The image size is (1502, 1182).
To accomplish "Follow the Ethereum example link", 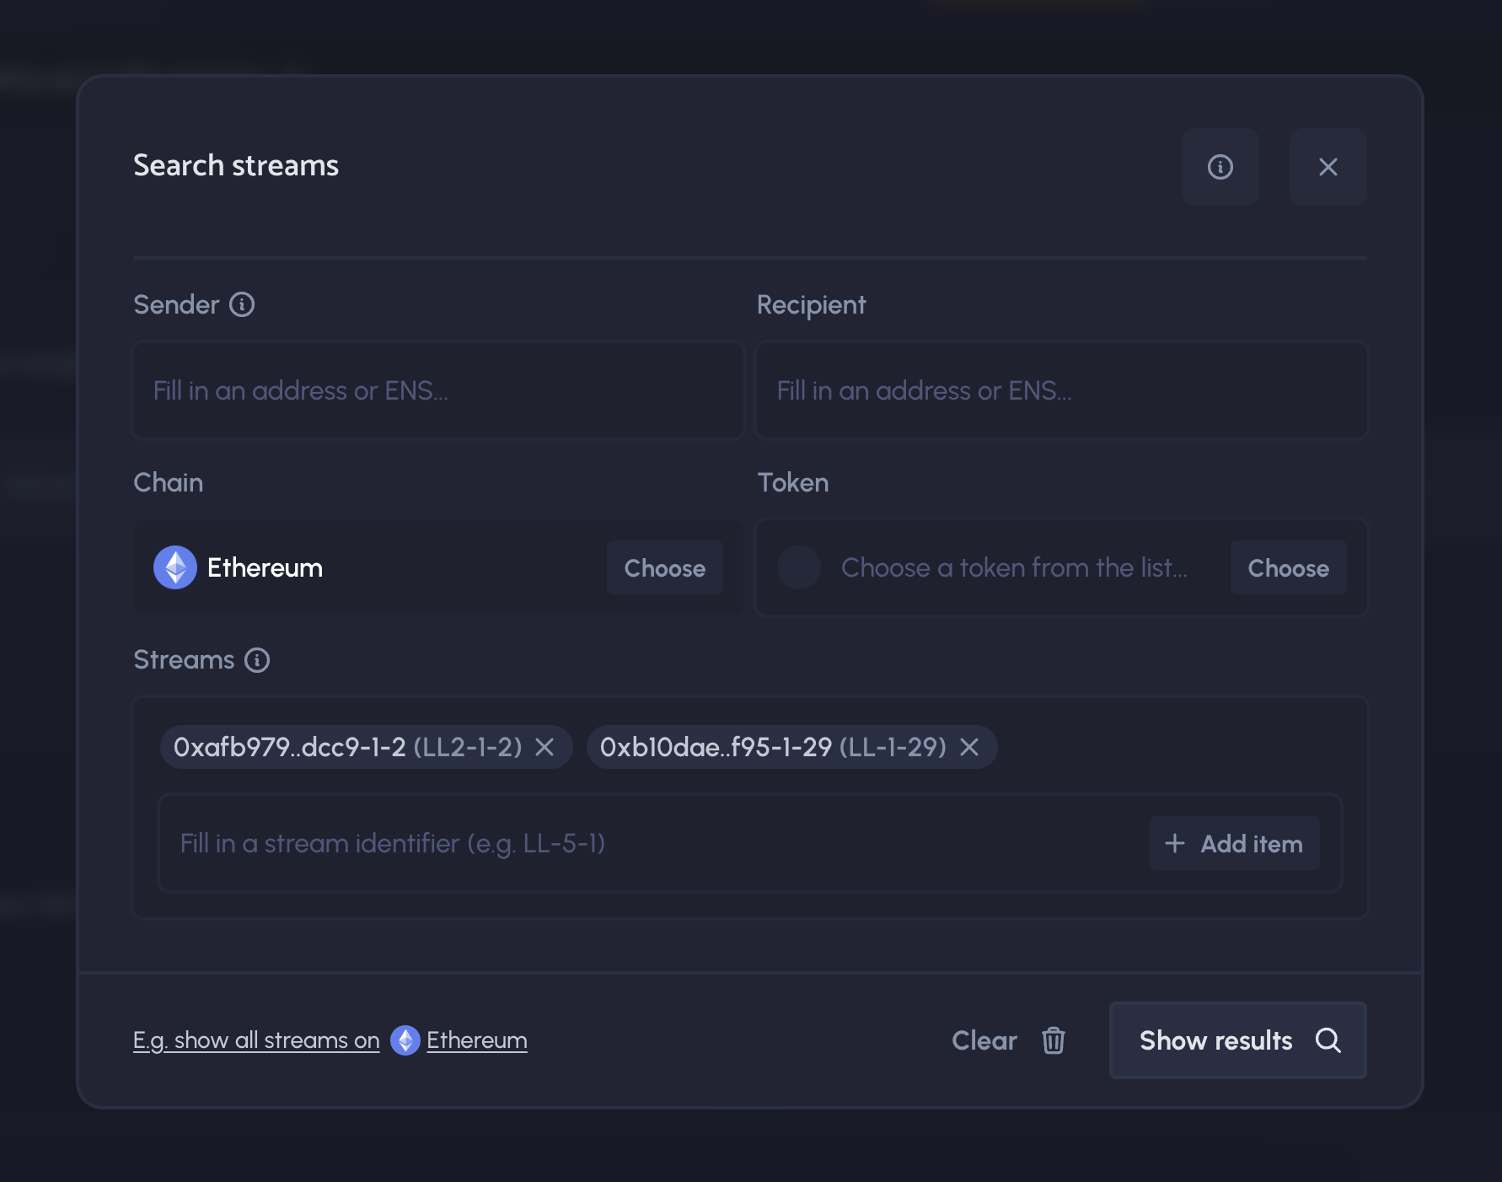I will pos(476,1040).
